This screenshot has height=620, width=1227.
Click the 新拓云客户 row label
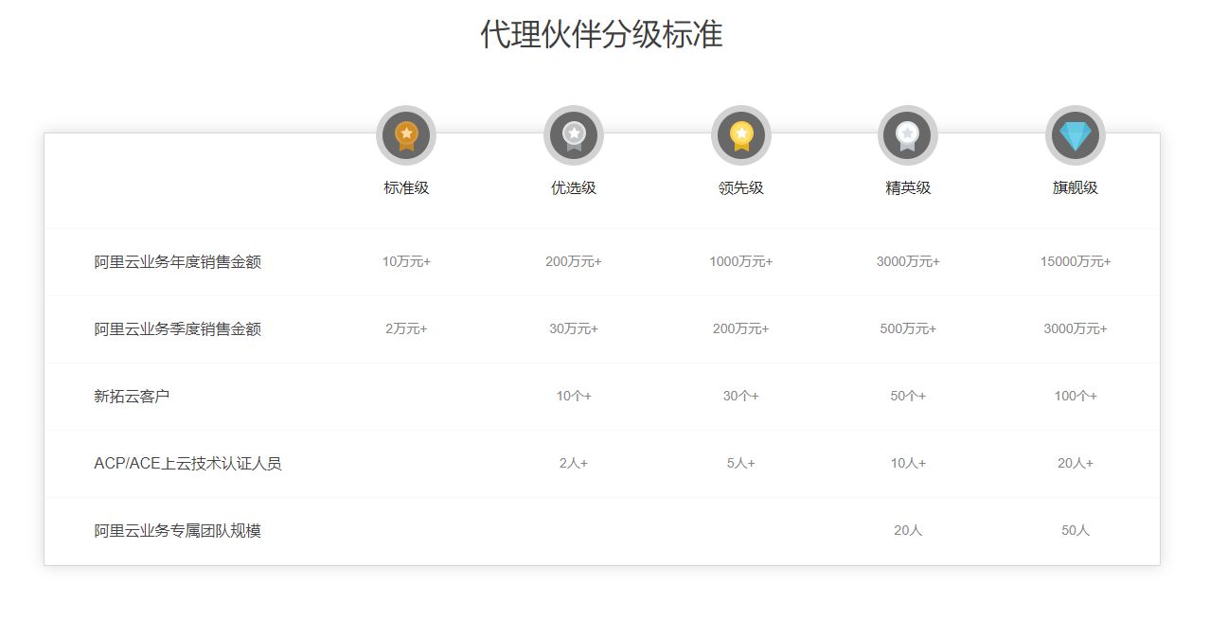[x=132, y=397]
